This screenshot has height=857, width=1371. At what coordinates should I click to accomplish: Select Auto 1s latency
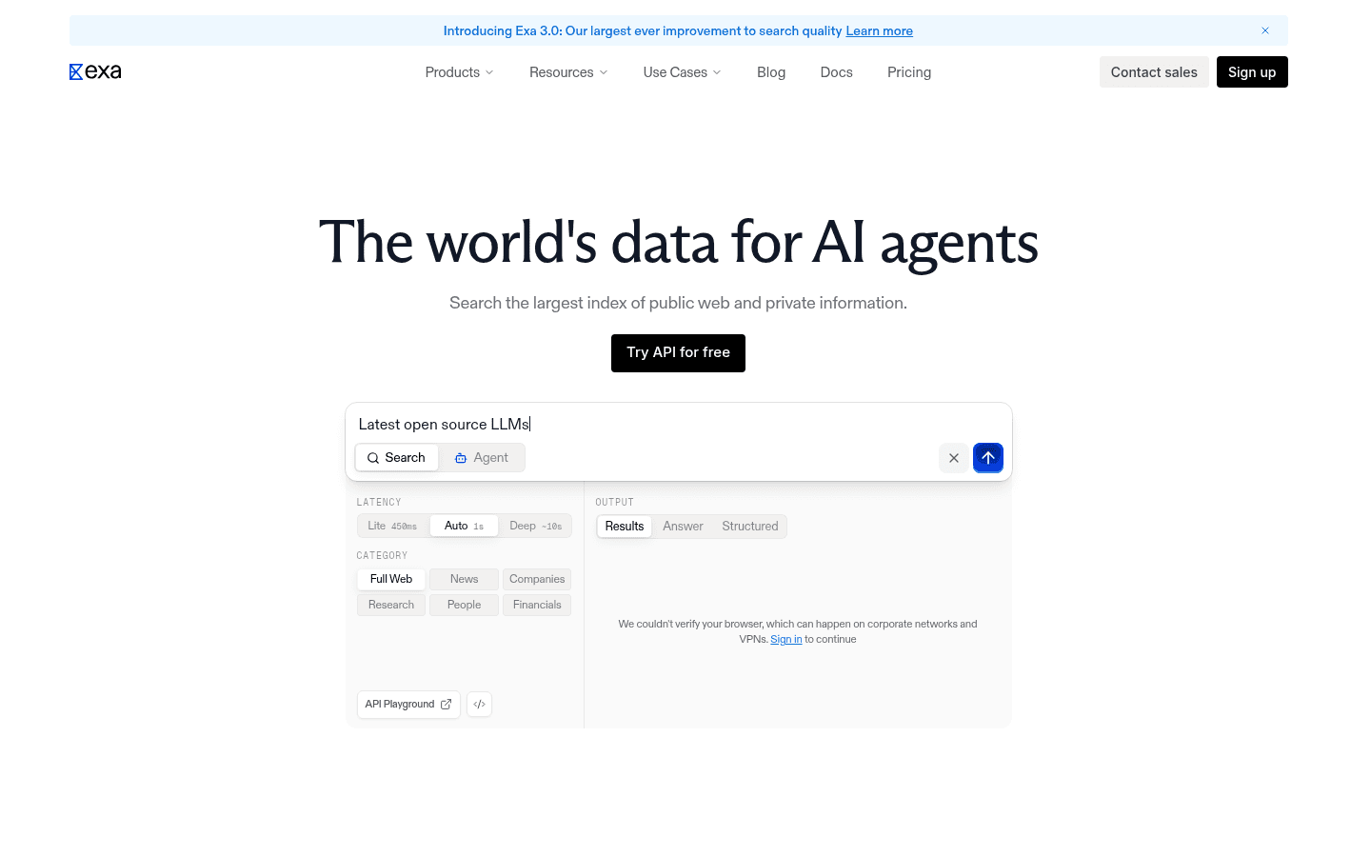pos(464,526)
